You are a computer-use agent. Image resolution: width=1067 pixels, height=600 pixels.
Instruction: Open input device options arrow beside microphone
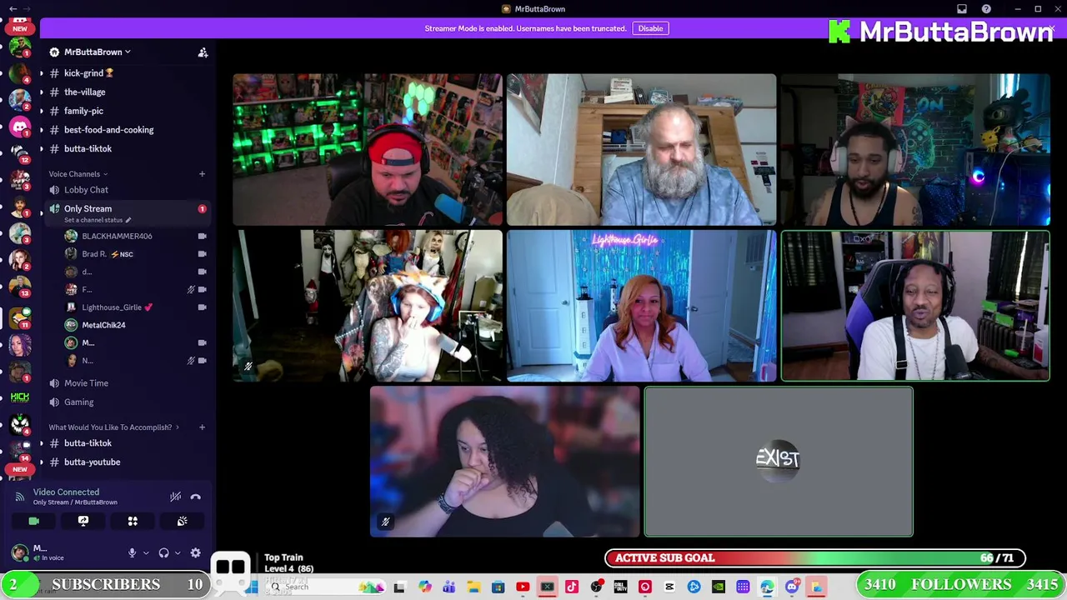tap(145, 552)
